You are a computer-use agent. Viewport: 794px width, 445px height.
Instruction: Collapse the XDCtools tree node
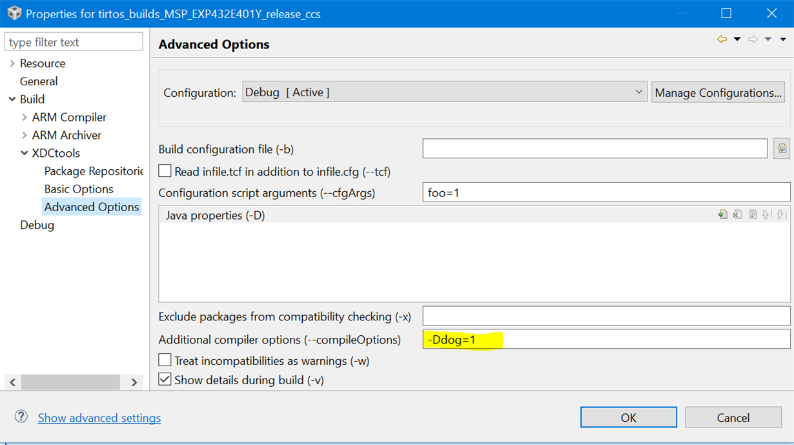(25, 153)
